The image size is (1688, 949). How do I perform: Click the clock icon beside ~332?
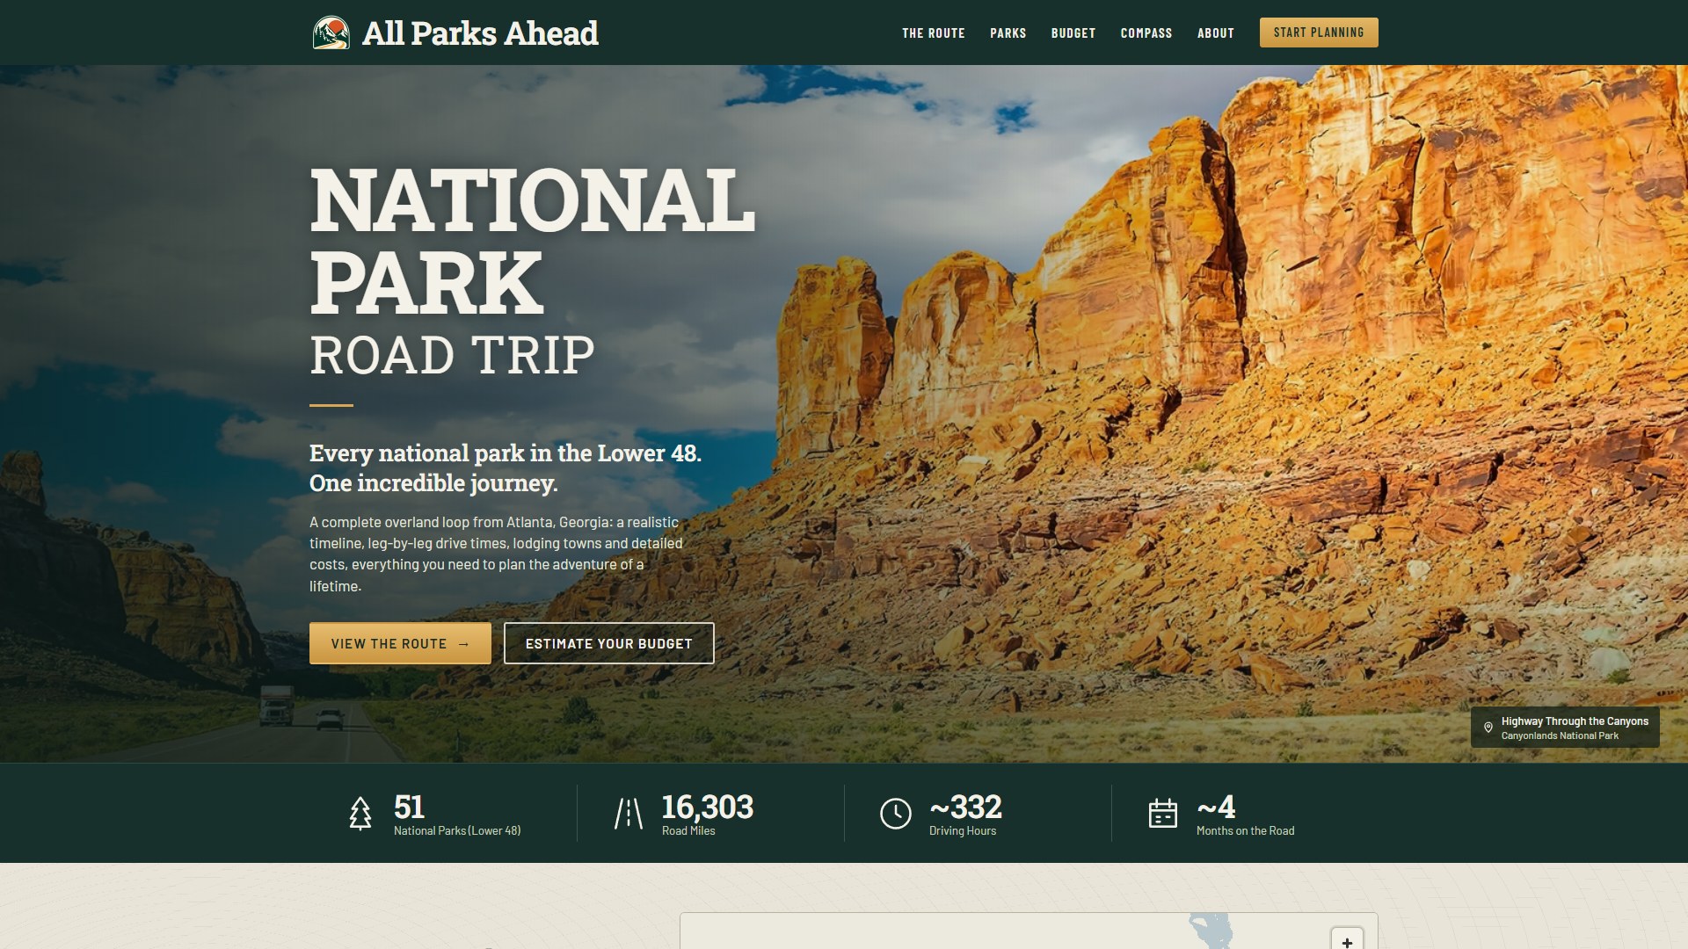click(x=895, y=814)
